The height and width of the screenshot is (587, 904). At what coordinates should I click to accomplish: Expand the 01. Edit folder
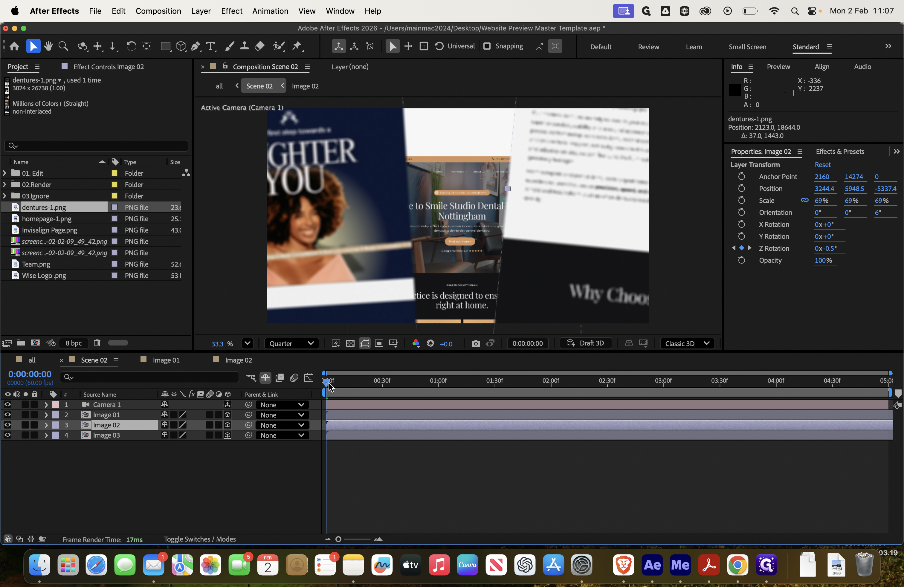(x=4, y=173)
